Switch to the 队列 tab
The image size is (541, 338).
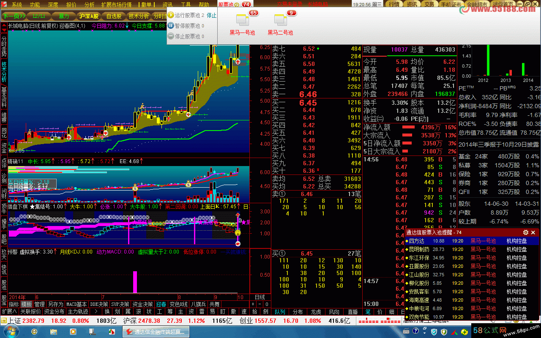coord(279,312)
